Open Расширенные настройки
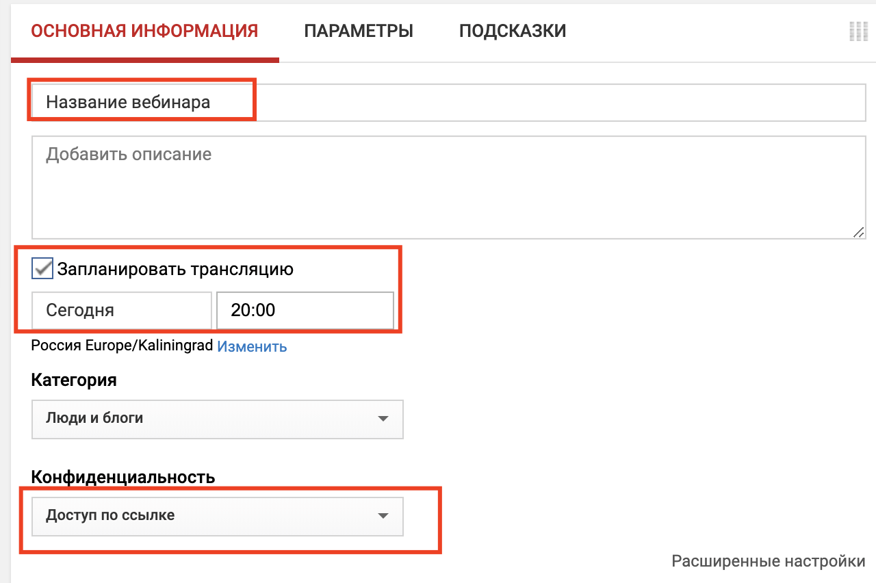876x583 pixels. tap(768, 562)
